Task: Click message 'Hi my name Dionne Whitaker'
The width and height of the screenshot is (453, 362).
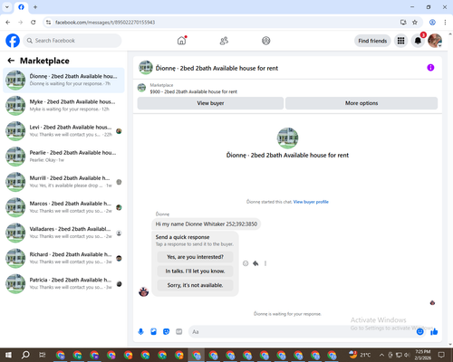Action: 207,224
